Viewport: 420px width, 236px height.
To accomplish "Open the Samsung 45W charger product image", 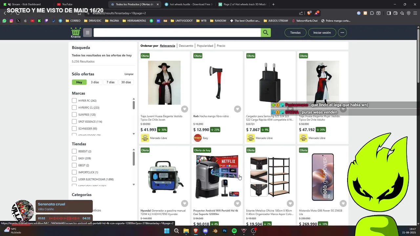I will tap(270, 83).
